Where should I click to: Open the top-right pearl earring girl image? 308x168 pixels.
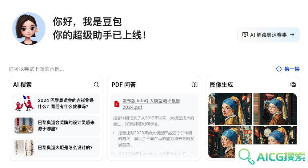tap(275, 109)
